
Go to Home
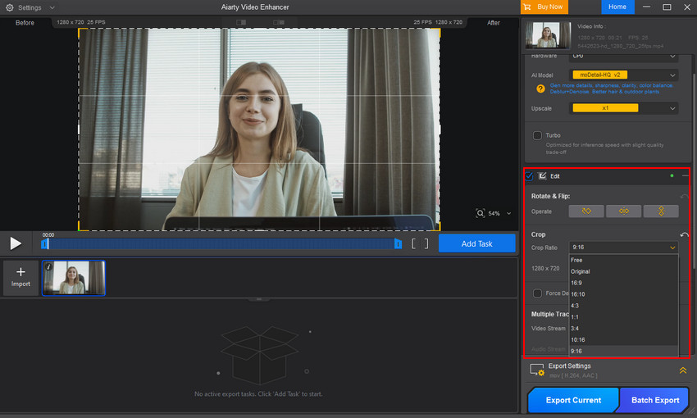617,7
